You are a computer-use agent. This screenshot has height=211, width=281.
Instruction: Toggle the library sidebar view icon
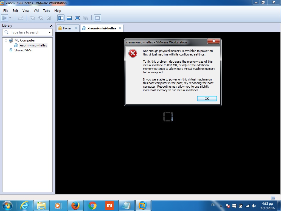(x=61, y=18)
